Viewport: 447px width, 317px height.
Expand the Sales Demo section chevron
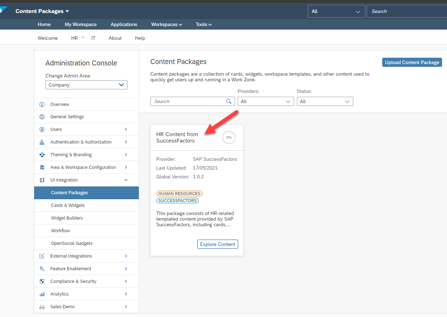tap(126, 307)
